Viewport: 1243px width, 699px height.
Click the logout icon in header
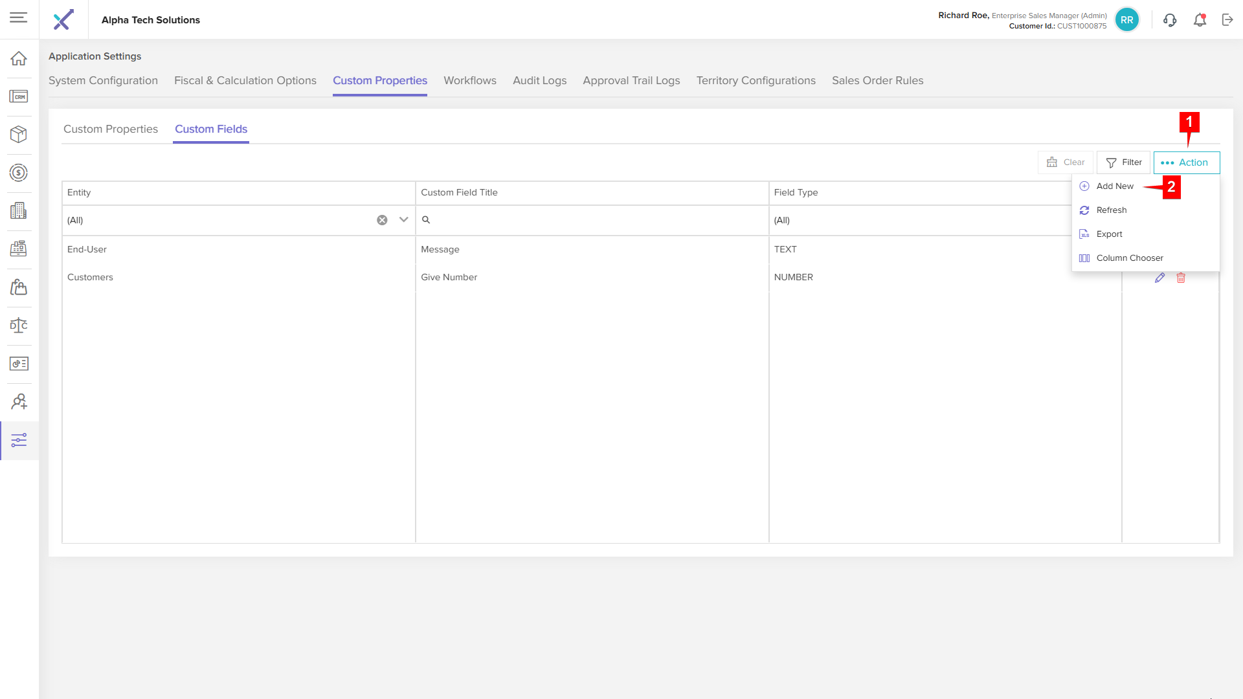coord(1227,20)
